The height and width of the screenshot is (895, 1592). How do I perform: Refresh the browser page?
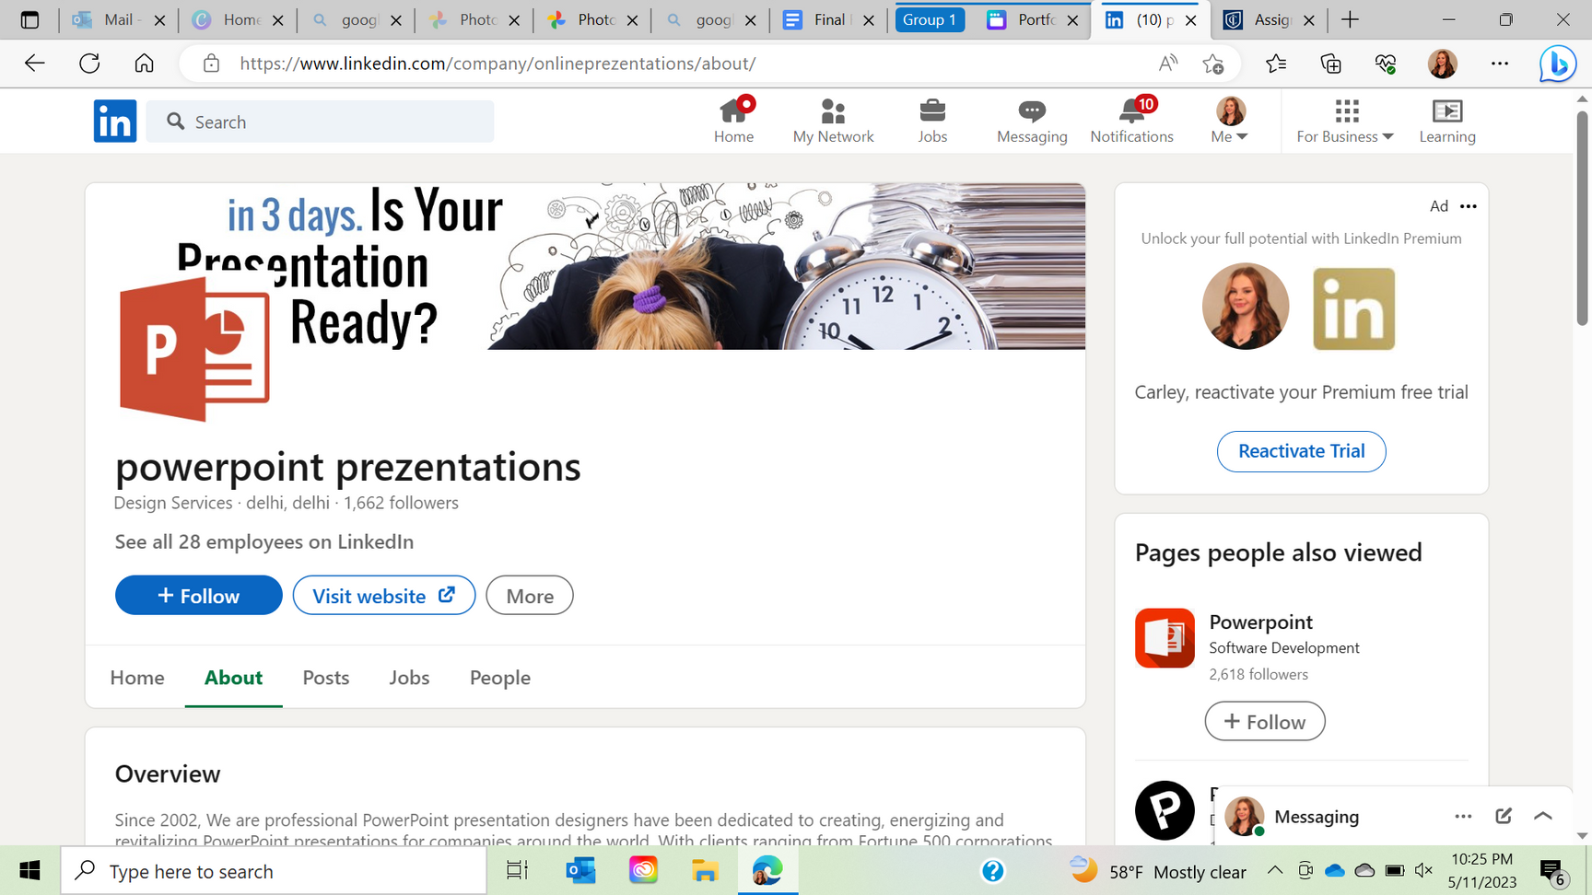(89, 63)
